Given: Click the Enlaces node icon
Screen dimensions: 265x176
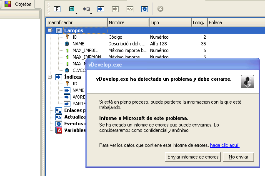Looking at the screenshot, I should [x=59, y=111].
